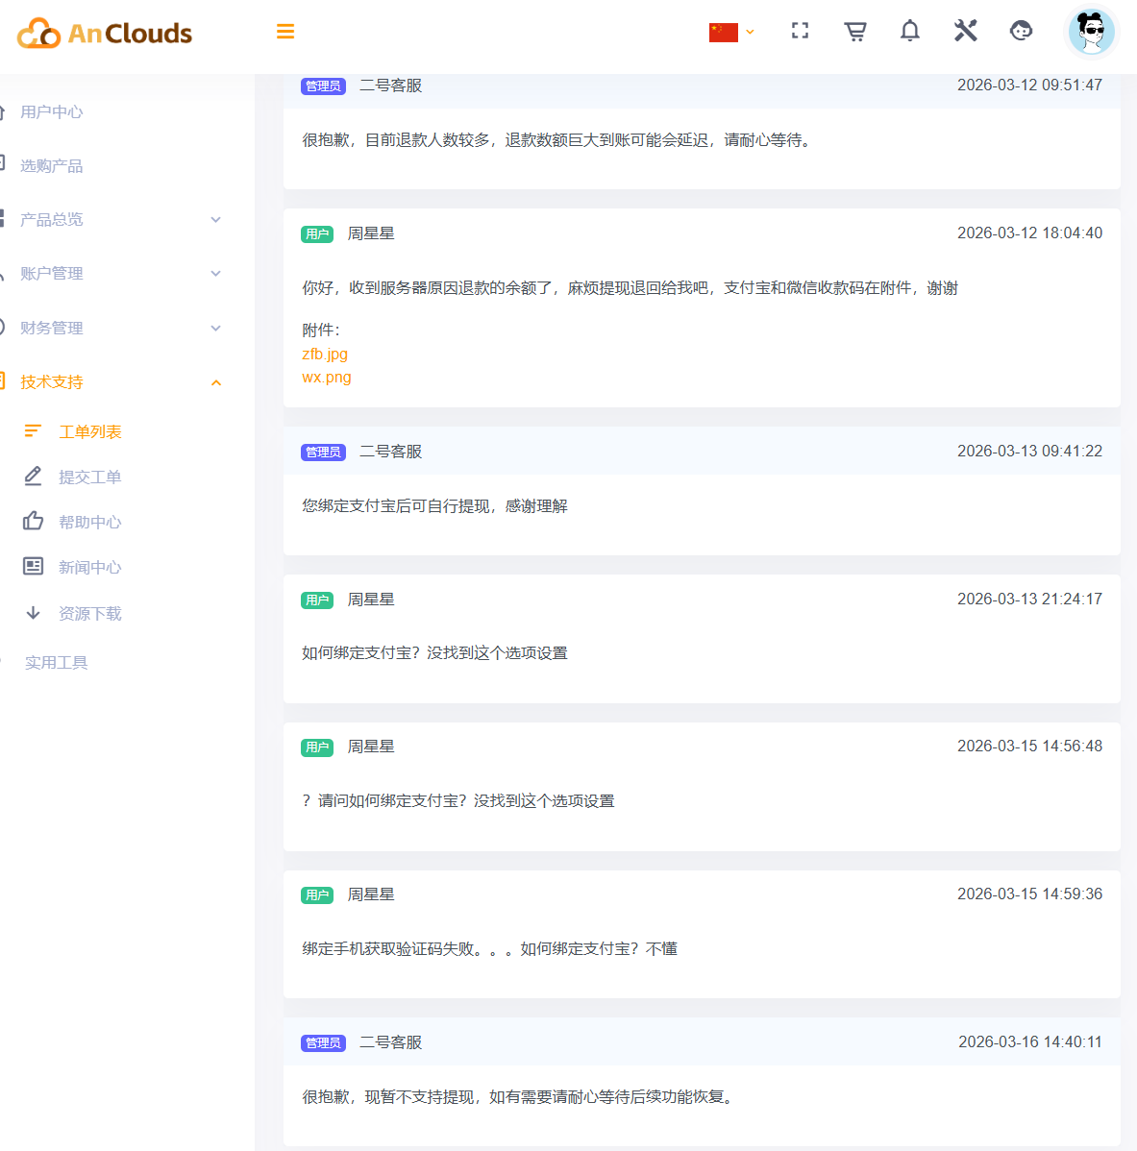Click 用户 badge on 14:59:36 message
The width and height of the screenshot is (1137, 1151).
coord(317,895)
